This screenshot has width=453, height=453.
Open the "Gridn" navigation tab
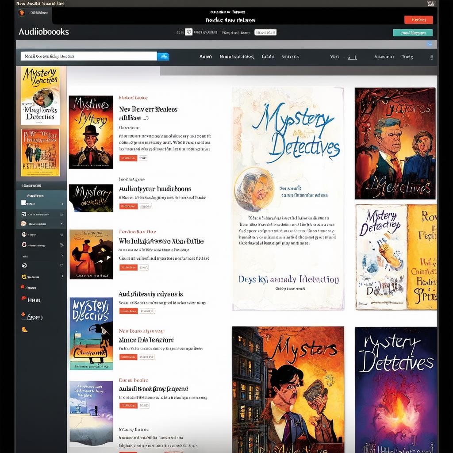pyautogui.click(x=268, y=57)
